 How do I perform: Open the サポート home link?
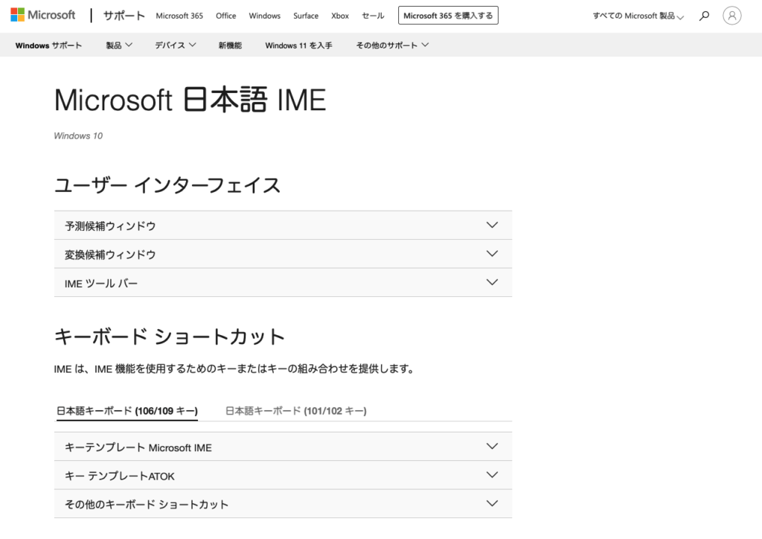(x=124, y=16)
